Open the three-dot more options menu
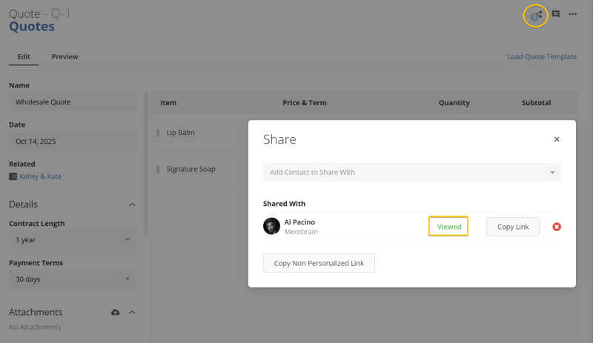Screen dimensions: 593x343 (x=572, y=14)
